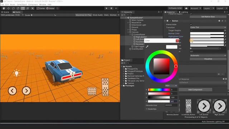Click the Hue slider bar
The height and width of the screenshot is (129, 229).
coord(159,90)
